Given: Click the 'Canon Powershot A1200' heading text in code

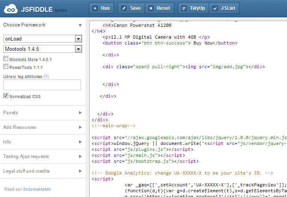Looking at the screenshot, I should pos(142,25).
